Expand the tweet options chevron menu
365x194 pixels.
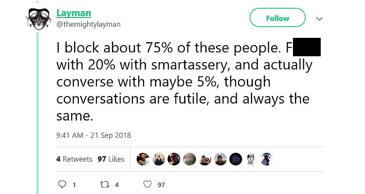[320, 18]
